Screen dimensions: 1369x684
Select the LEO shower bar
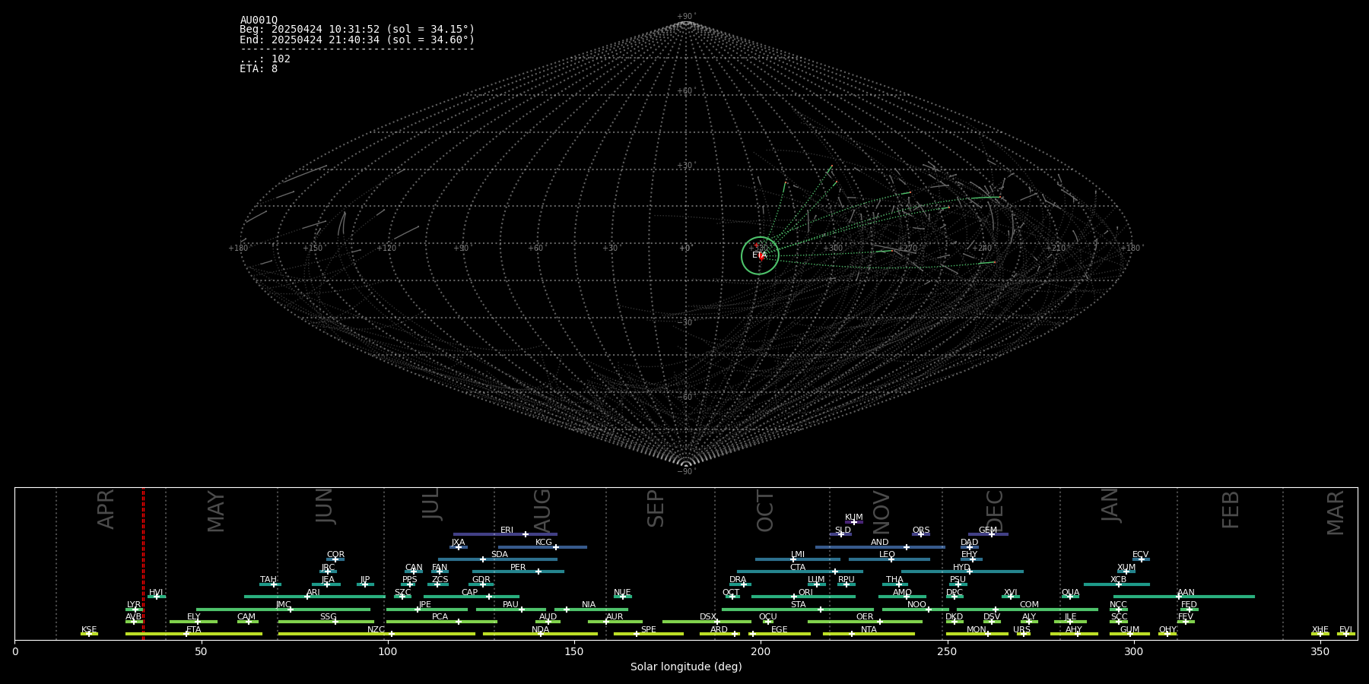coord(889,559)
